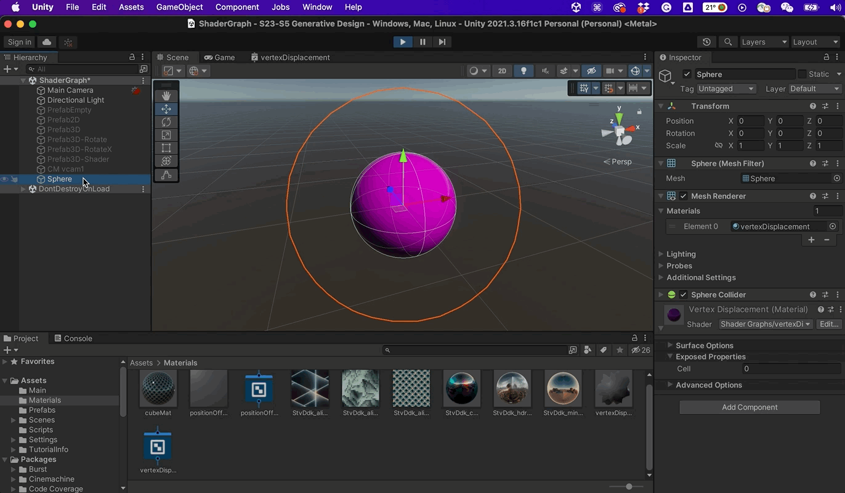This screenshot has height=493, width=845.
Task: Toggle 2D scene view mode
Action: tap(502, 71)
